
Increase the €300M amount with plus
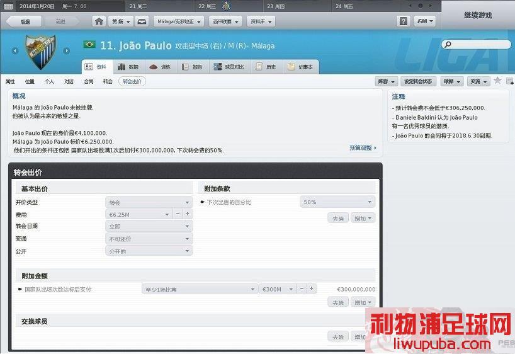[312, 288]
